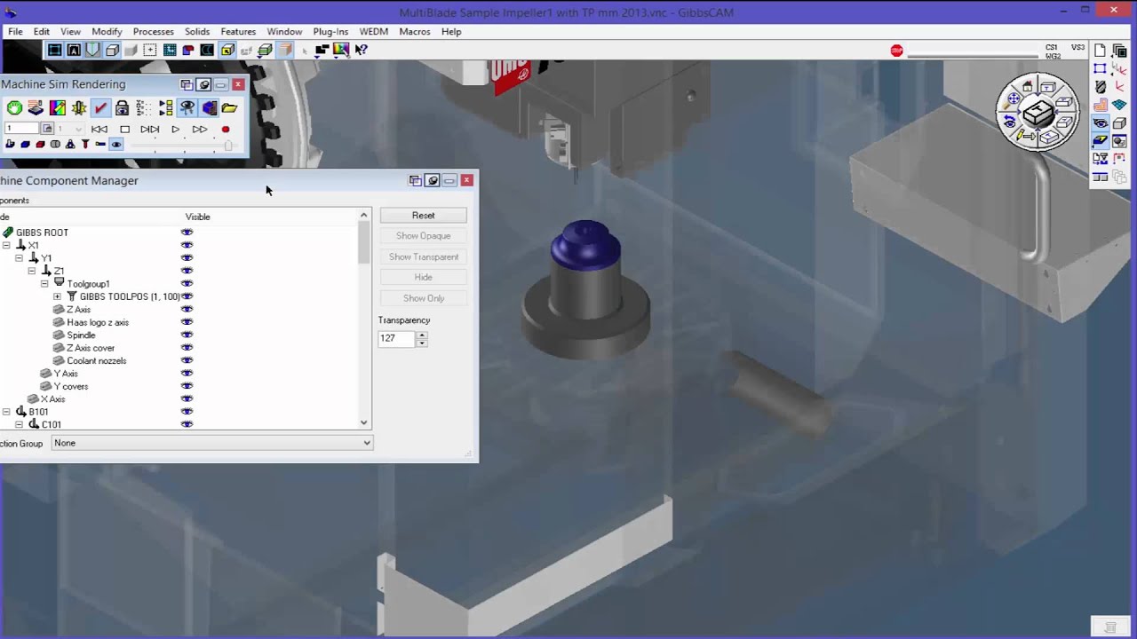1137x639 pixels.
Task: Open the Solids menu
Action: point(197,31)
